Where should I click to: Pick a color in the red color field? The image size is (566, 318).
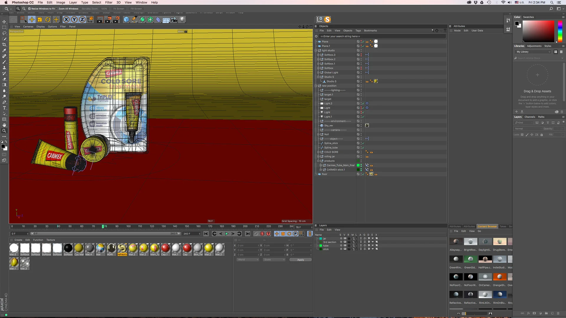[538, 31]
